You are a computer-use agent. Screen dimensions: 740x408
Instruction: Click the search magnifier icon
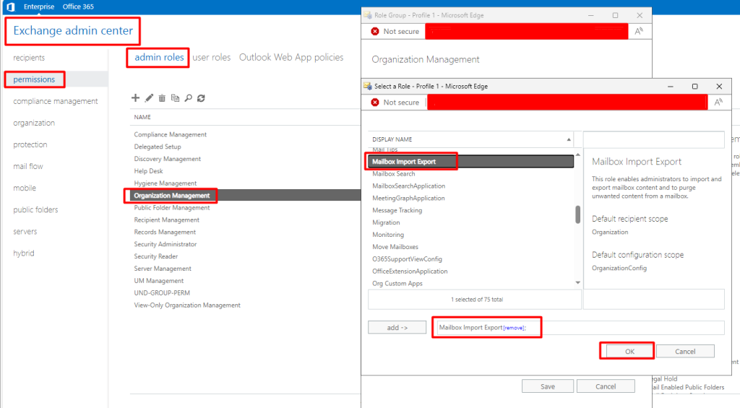point(188,98)
